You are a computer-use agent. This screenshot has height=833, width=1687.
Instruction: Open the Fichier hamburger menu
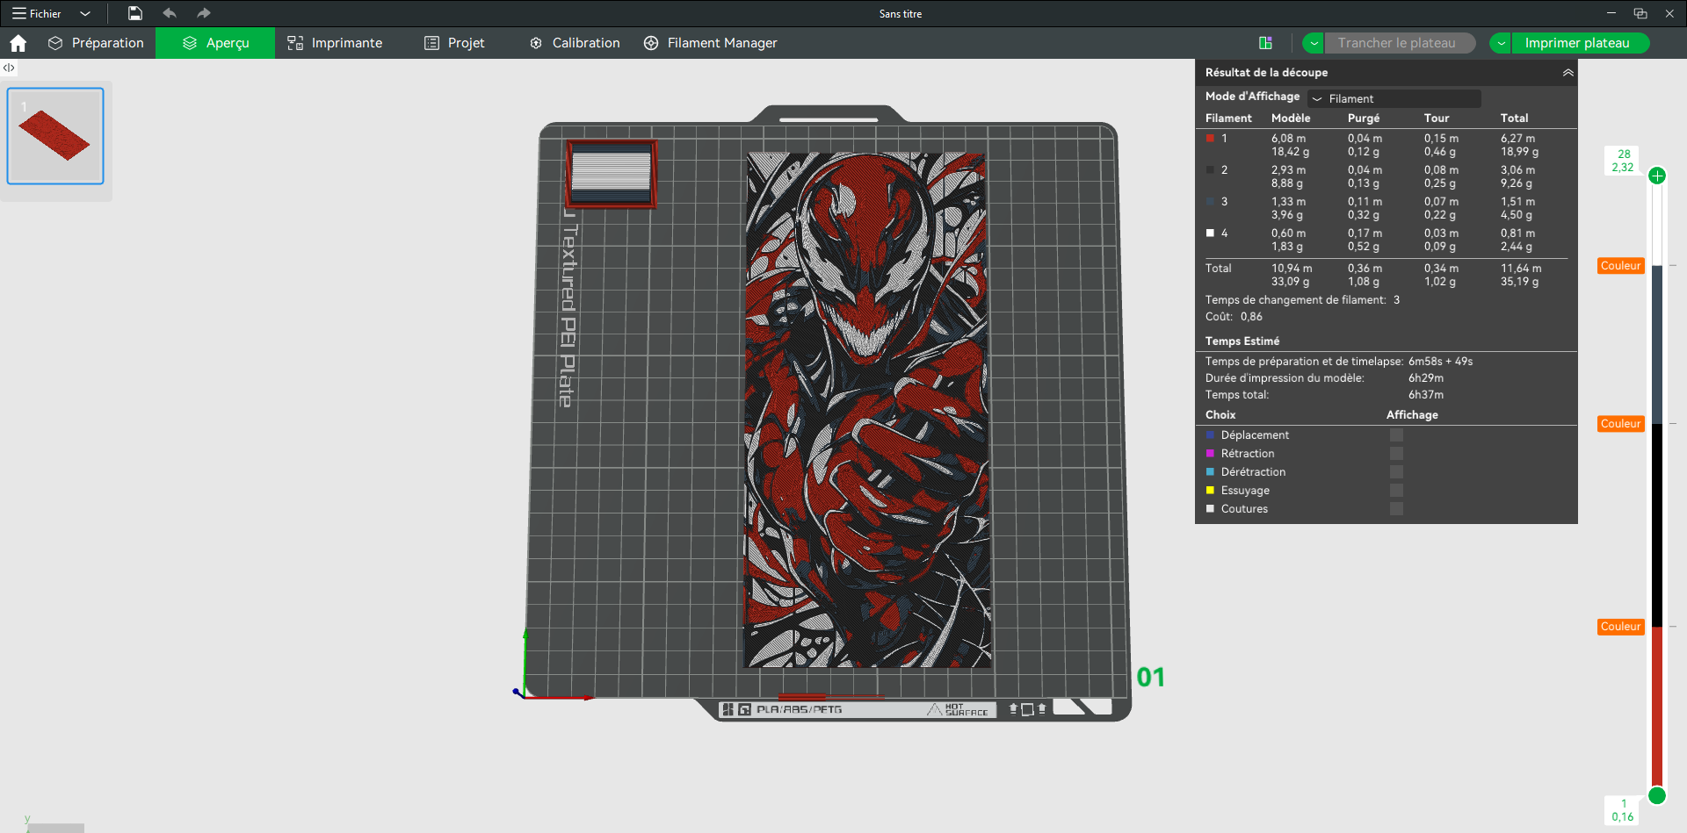coord(37,13)
